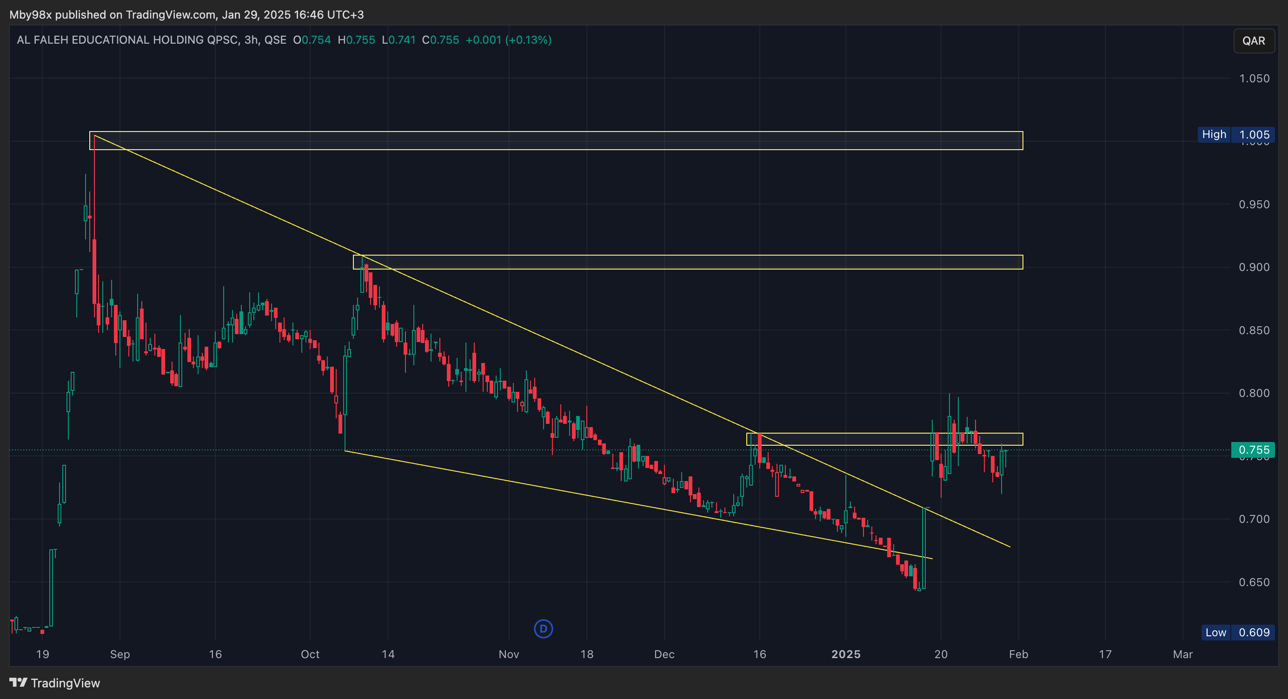Image resolution: width=1288 pixels, height=699 pixels.
Task: Click the QAR currency button
Action: [1254, 40]
